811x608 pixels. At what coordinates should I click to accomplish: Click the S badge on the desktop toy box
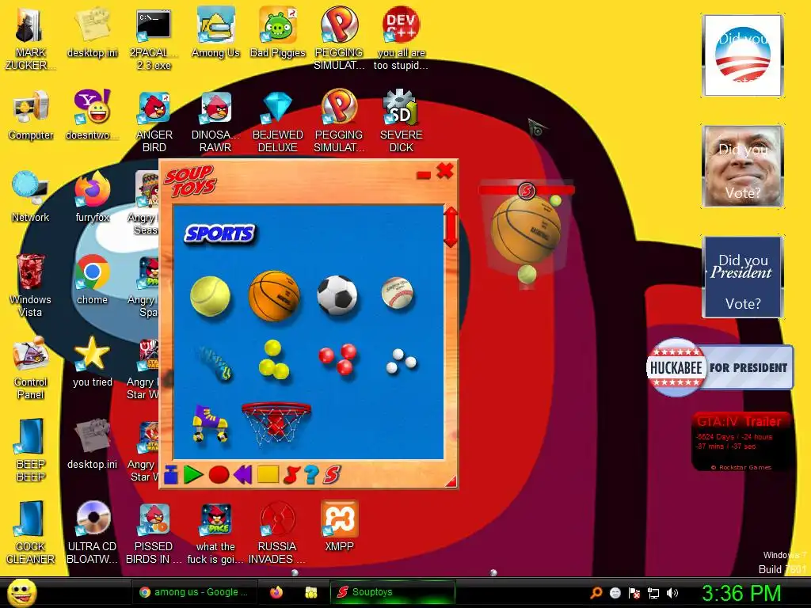(x=527, y=191)
